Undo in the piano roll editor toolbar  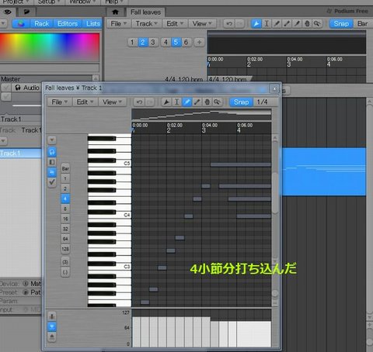[139, 102]
